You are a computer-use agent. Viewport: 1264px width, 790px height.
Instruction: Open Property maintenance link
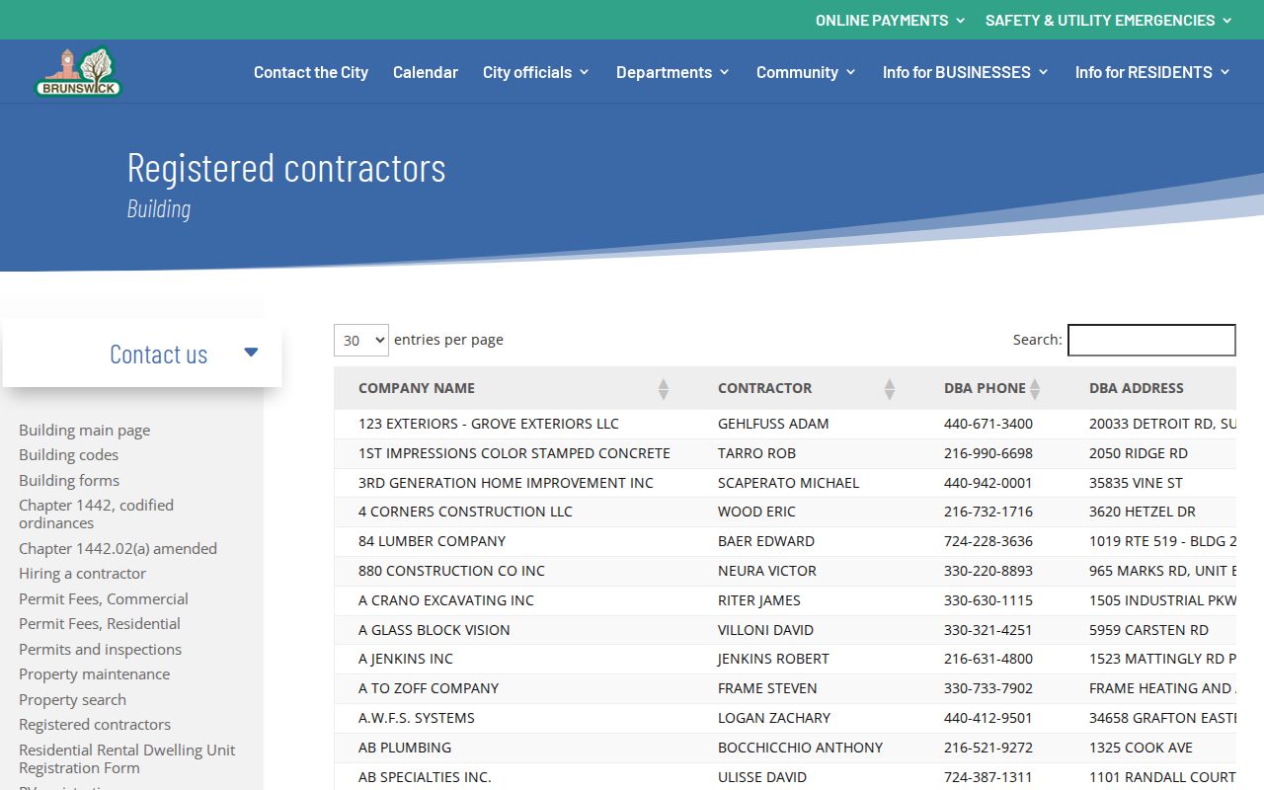tap(94, 673)
